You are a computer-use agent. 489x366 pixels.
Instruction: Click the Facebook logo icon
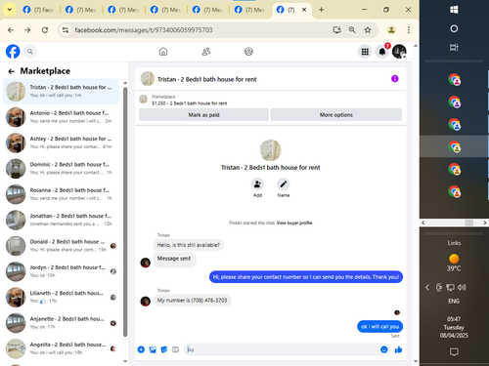(13, 52)
